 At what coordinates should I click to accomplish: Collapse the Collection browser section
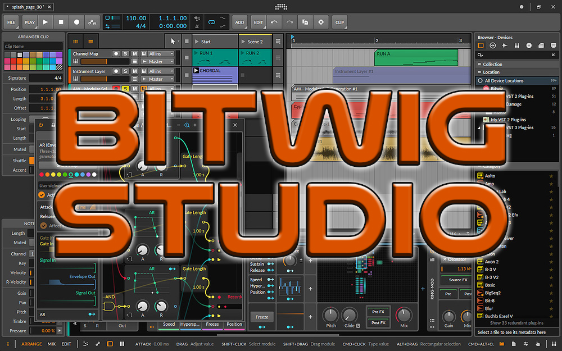[517, 64]
